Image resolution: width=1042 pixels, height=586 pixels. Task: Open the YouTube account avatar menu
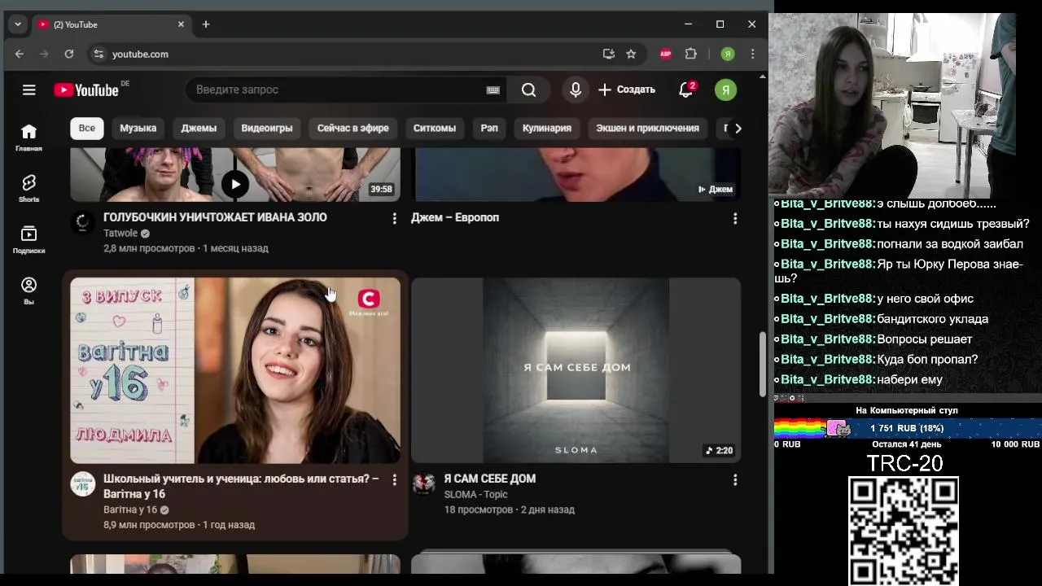click(725, 90)
